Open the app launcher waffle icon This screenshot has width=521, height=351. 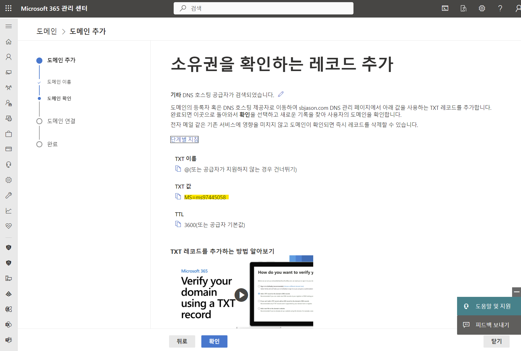[x=9, y=8]
